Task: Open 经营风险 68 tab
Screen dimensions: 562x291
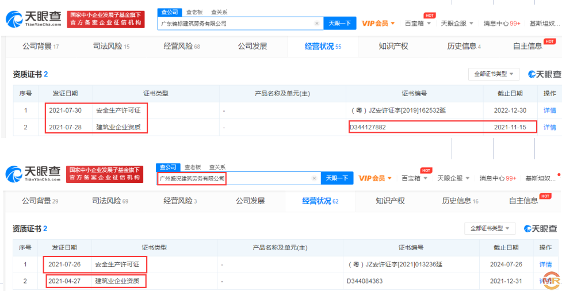Action: 182,46
